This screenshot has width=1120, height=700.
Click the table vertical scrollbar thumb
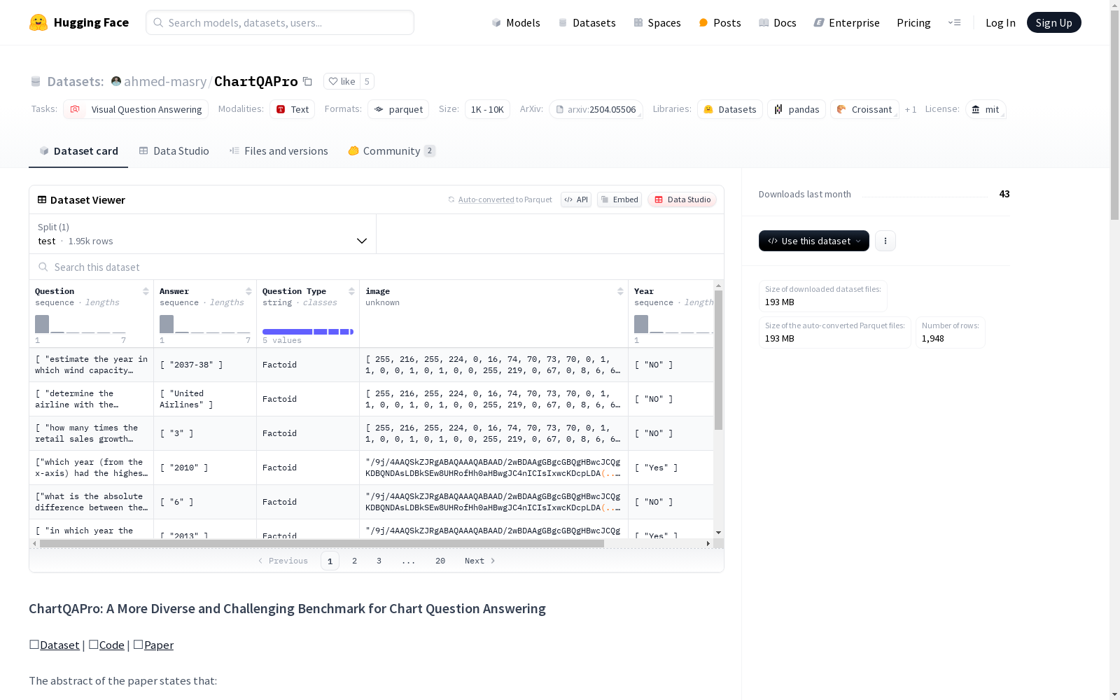click(718, 360)
